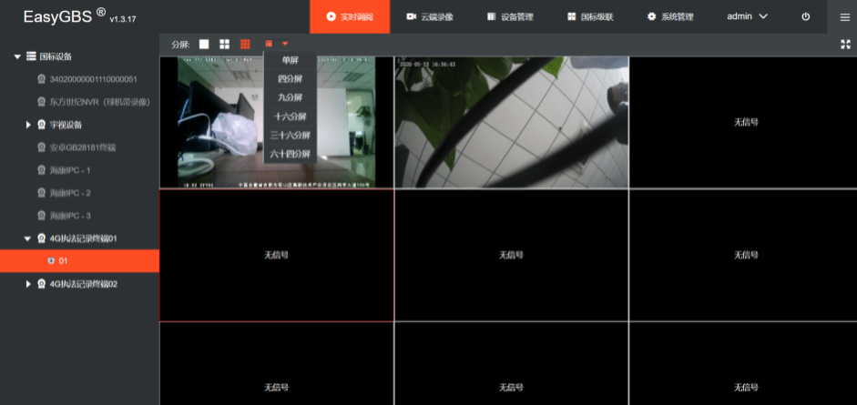The width and height of the screenshot is (857, 405).
Task: Click the 国标设备 list icon
Action: pyautogui.click(x=31, y=56)
